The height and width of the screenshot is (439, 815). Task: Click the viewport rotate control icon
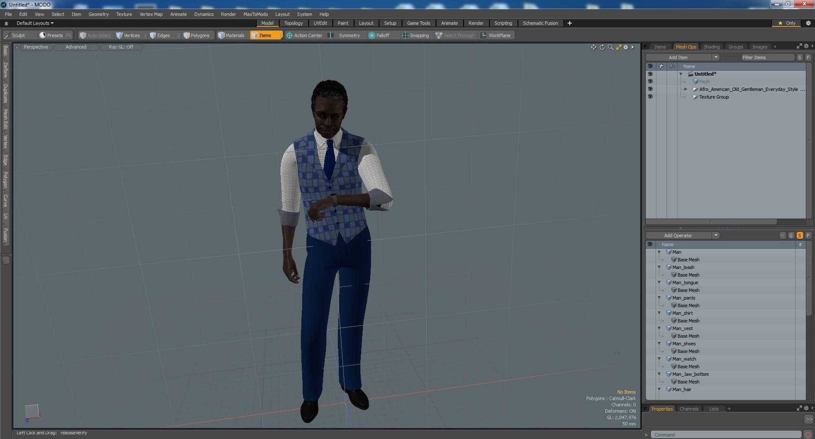click(602, 47)
